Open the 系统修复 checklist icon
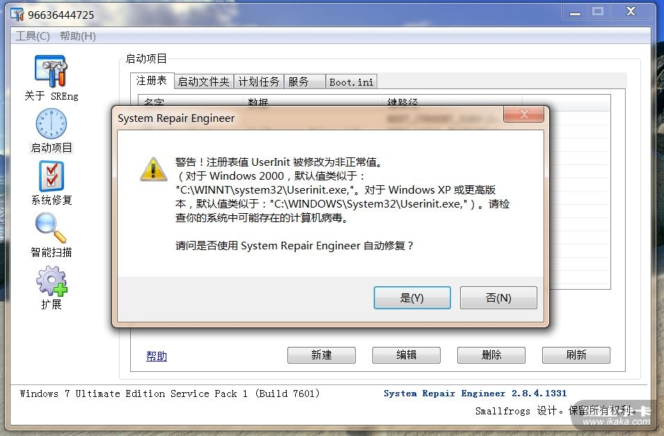Image resolution: width=664 pixels, height=436 pixels. coord(52,176)
